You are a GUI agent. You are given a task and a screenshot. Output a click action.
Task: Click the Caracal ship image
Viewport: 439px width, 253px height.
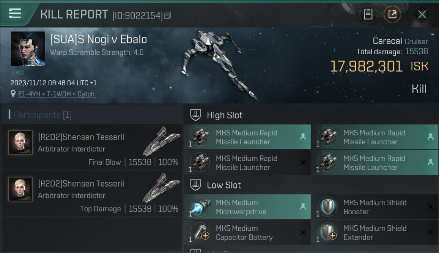tap(216, 64)
